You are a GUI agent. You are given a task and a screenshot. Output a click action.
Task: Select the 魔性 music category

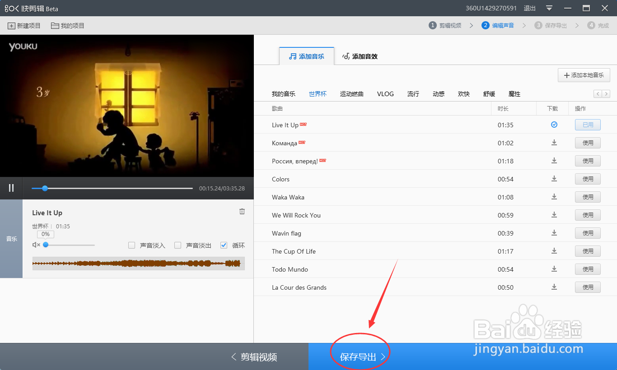(514, 94)
